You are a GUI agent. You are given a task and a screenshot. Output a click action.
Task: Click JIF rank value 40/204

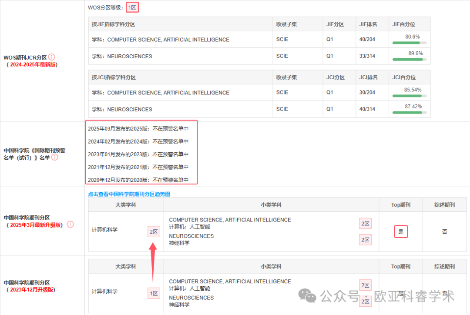pos(367,39)
